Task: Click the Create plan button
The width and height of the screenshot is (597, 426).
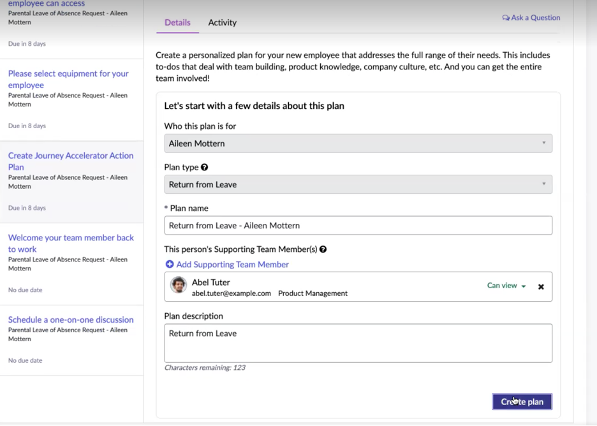Action: tap(522, 402)
